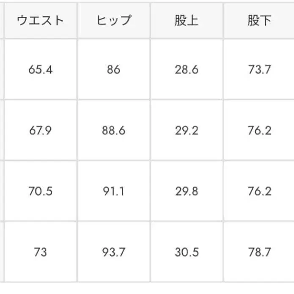Screen dimensions: 294x294
Task: Click the 28.6 rise value
Action: tap(187, 70)
